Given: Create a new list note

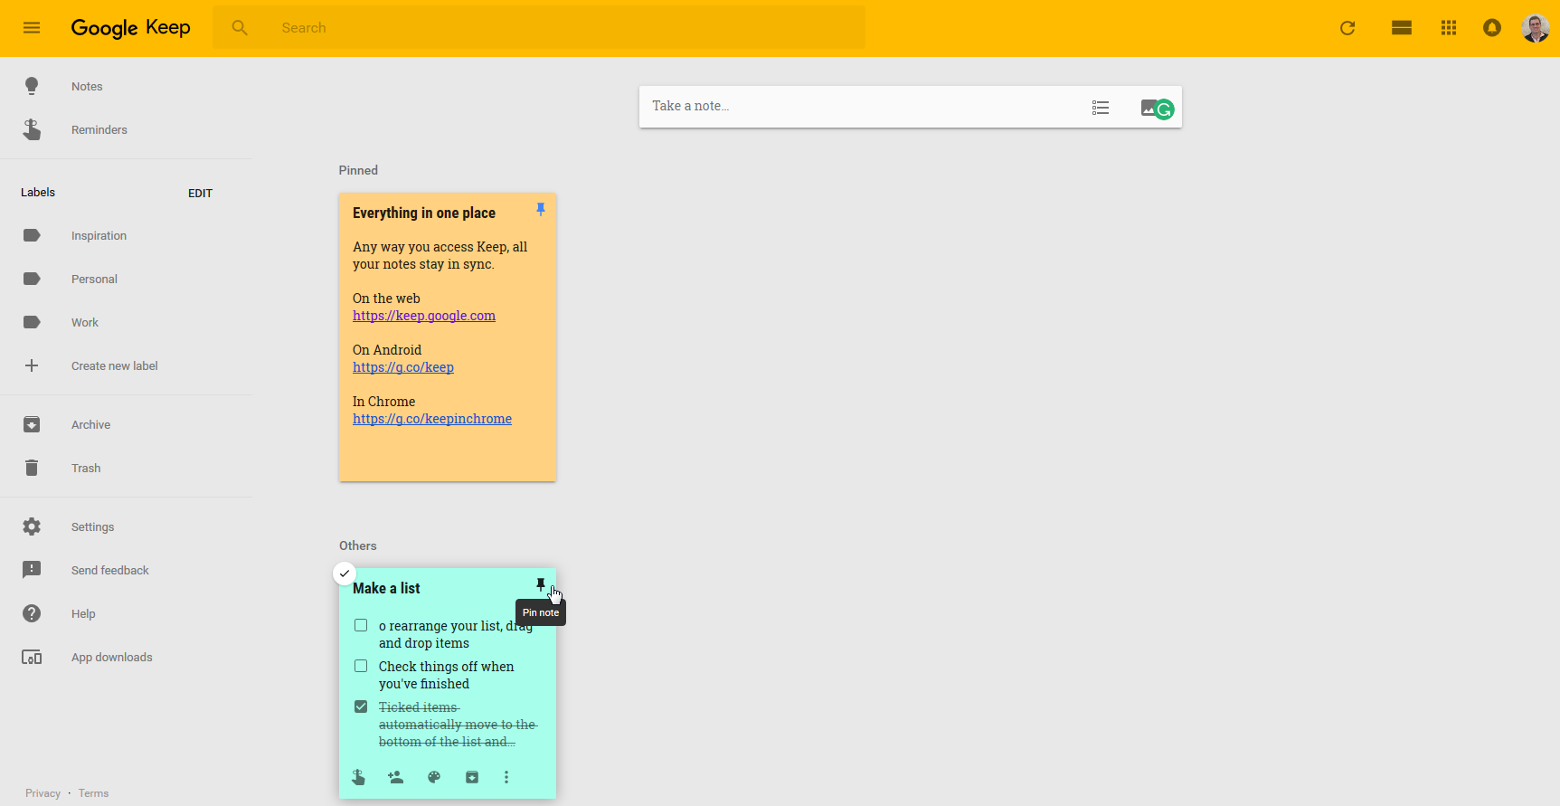Looking at the screenshot, I should [1101, 108].
